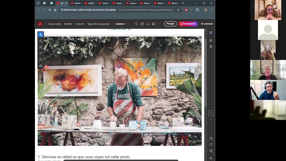This screenshot has height=161, width=286.
Task: Close the active Act tab
Action: [x=66, y=3]
